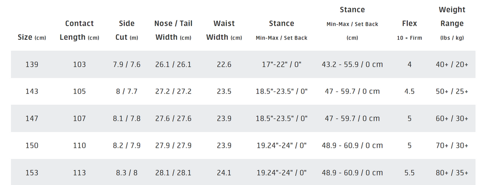
Task: Click the 7.9 / 7.6 side cut value
Action: pos(127,65)
